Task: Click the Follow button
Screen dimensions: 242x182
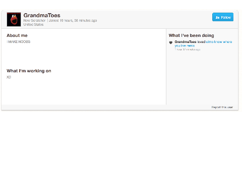Action: pyautogui.click(x=223, y=17)
